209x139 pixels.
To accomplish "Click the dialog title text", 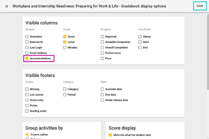I will point(89,6).
